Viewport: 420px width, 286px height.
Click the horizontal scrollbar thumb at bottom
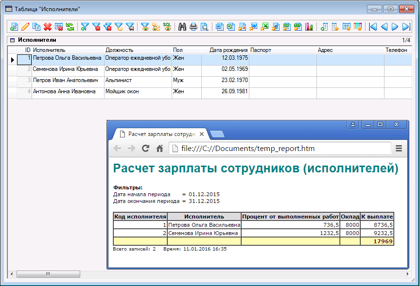click(49, 274)
